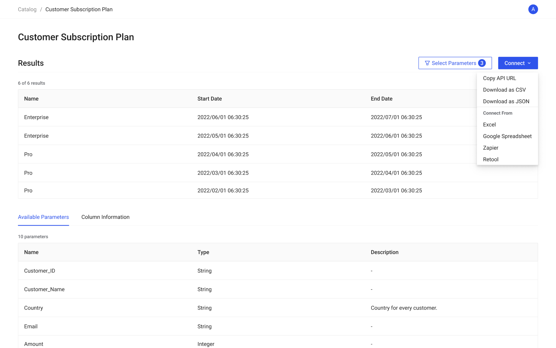Select Zapier from the Connect menu
556x348 pixels.
tap(490, 148)
